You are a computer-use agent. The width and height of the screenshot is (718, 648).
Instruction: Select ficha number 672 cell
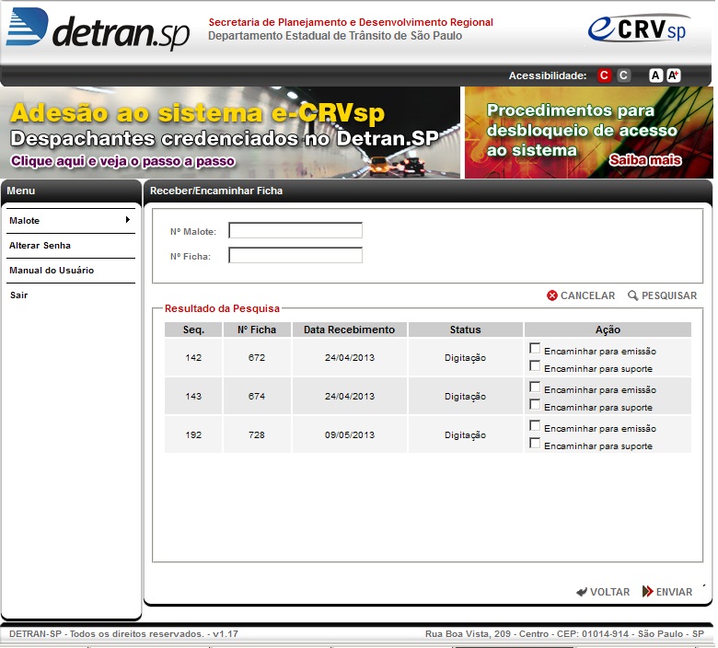click(257, 358)
